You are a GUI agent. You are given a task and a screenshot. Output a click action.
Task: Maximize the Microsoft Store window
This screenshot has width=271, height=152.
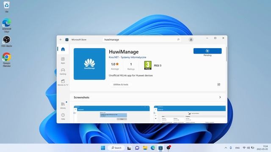tap(215, 38)
